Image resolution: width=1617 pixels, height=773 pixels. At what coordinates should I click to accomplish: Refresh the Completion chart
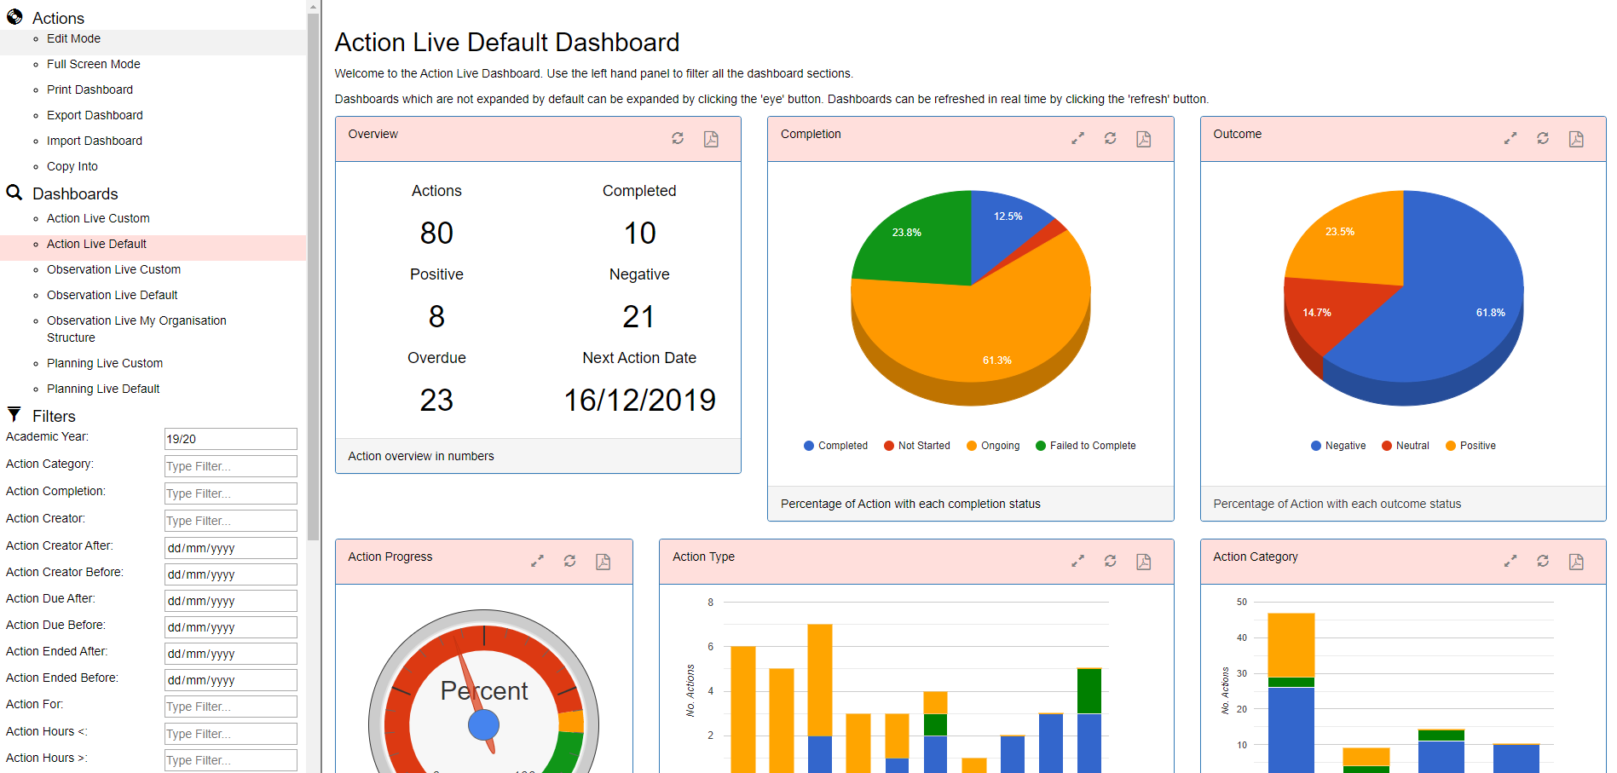[x=1111, y=138]
